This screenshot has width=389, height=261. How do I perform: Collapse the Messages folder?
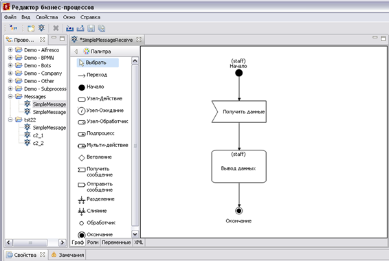(10, 96)
